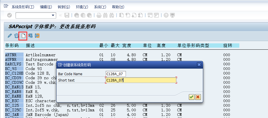Close the 创建新系统条形码 dialog
The height and width of the screenshot is (118, 268).
click(199, 65)
